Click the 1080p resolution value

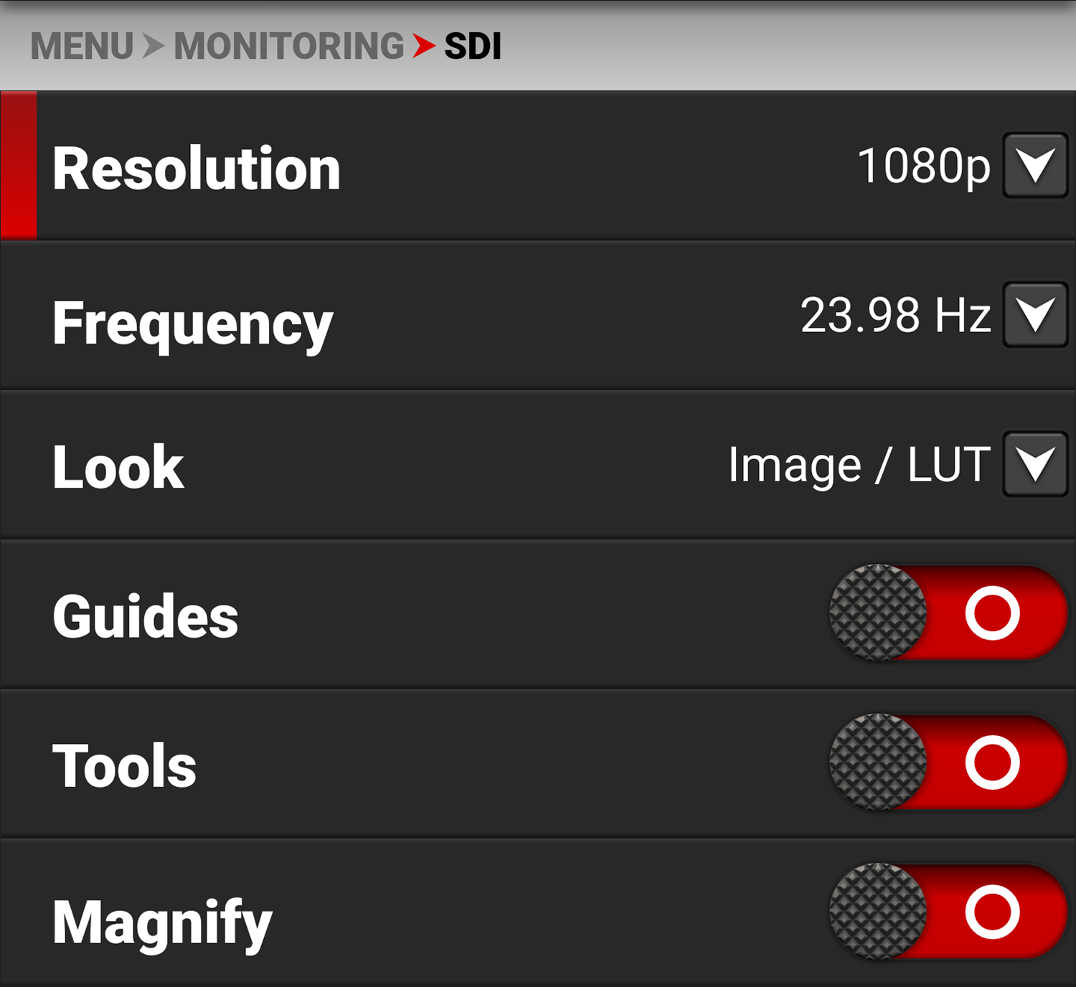pyautogui.click(x=924, y=167)
